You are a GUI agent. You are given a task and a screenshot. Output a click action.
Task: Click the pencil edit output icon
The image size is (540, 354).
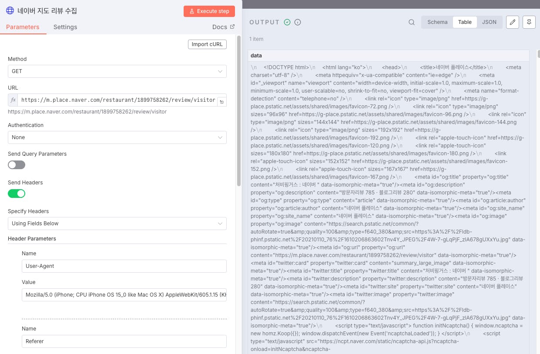click(513, 22)
